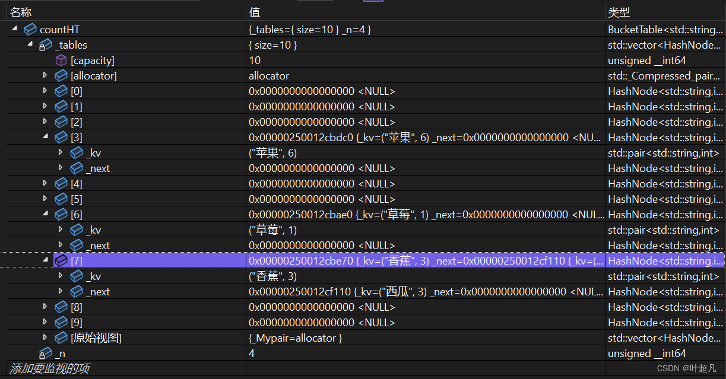This screenshot has width=726, height=379.
Task: Click the 值 column header
Action: (254, 12)
